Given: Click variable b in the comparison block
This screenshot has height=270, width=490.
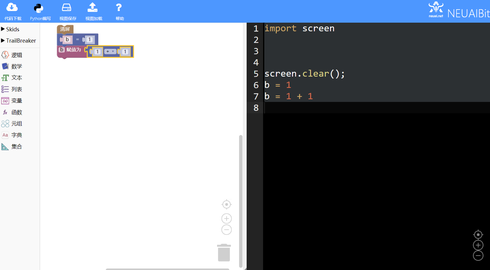Looking at the screenshot, I should pos(67,39).
